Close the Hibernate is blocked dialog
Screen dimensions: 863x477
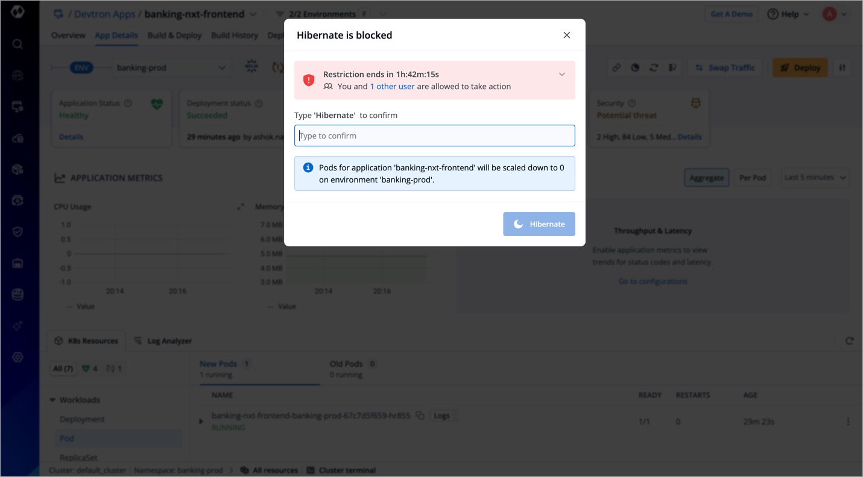click(x=566, y=36)
